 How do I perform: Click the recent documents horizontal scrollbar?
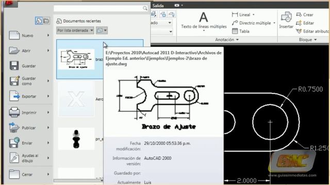78,180
